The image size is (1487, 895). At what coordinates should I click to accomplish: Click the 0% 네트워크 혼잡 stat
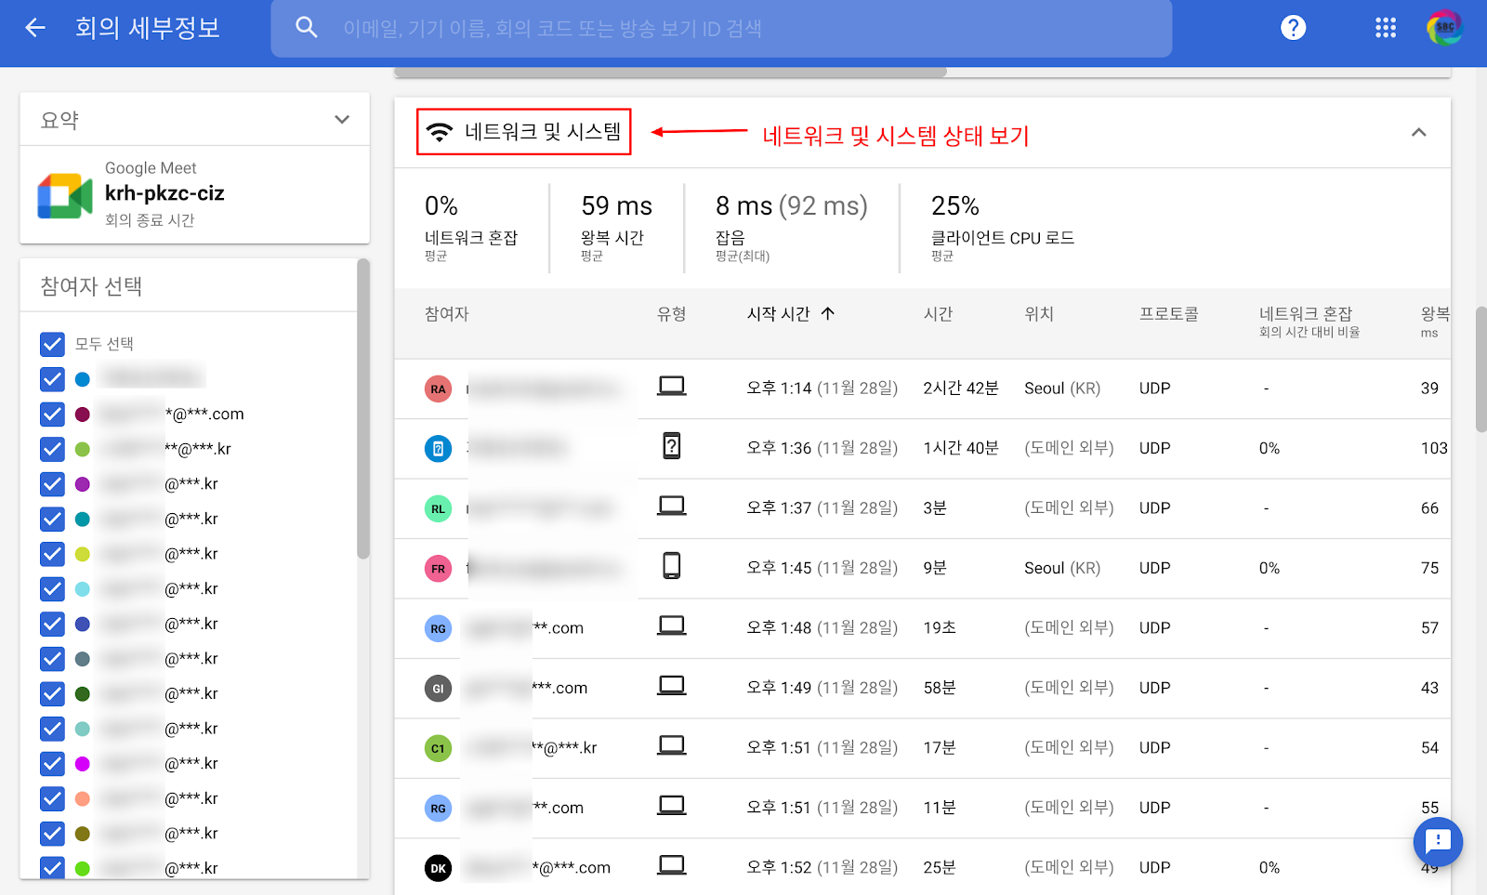click(471, 226)
